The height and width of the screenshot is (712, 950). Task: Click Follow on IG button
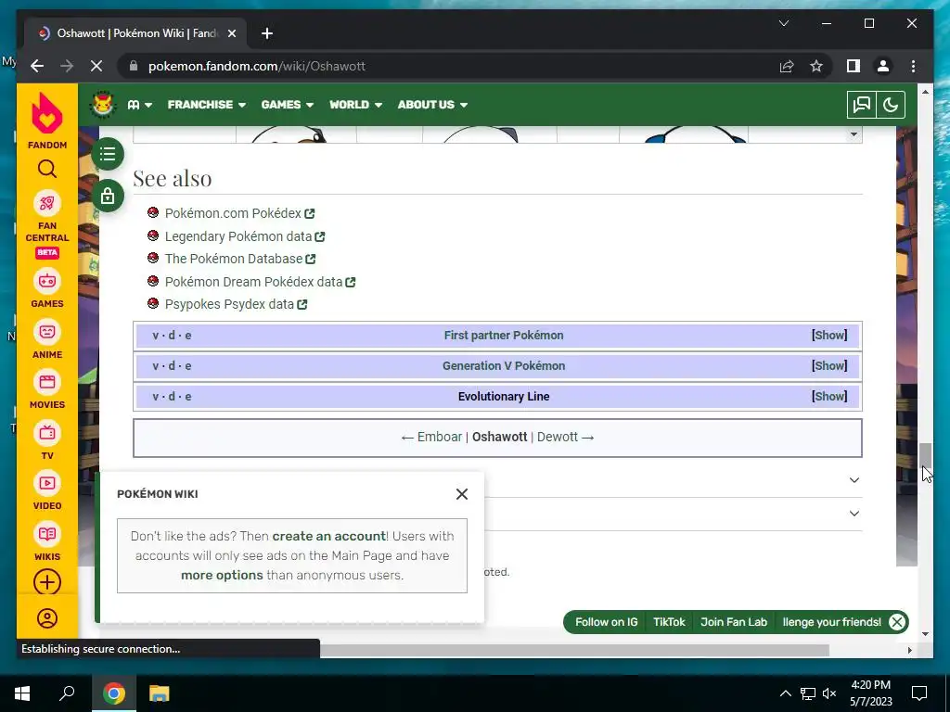606,622
